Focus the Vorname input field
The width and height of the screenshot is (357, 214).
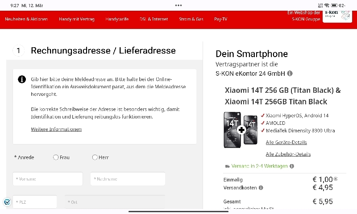point(48,179)
